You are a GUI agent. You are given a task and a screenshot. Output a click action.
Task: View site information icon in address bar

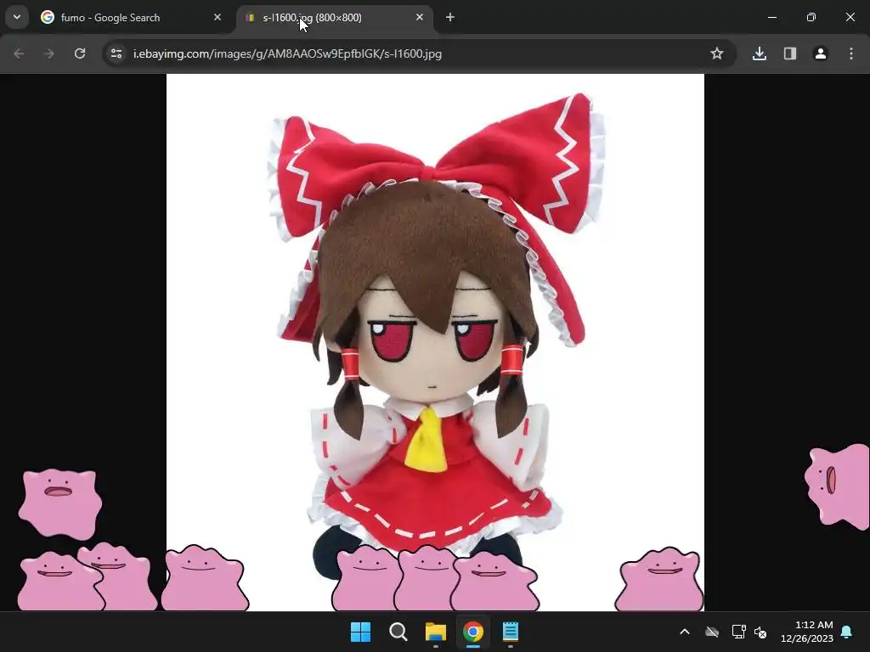[x=116, y=53]
